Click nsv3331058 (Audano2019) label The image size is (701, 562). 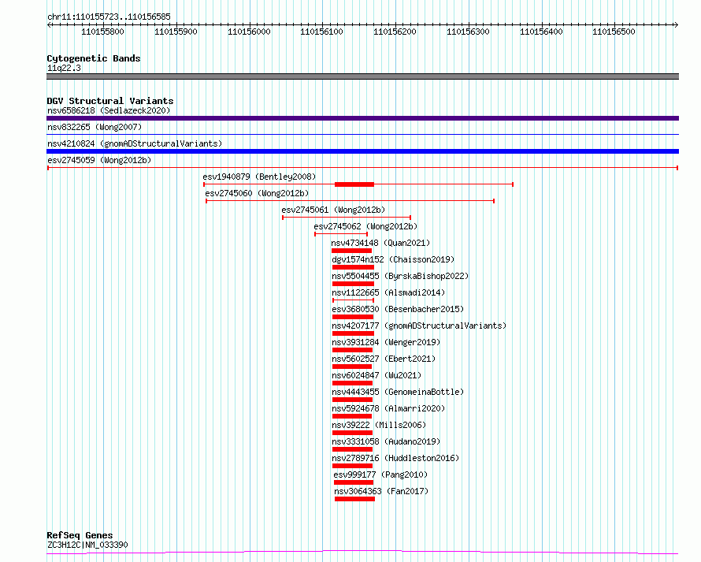[x=386, y=441]
